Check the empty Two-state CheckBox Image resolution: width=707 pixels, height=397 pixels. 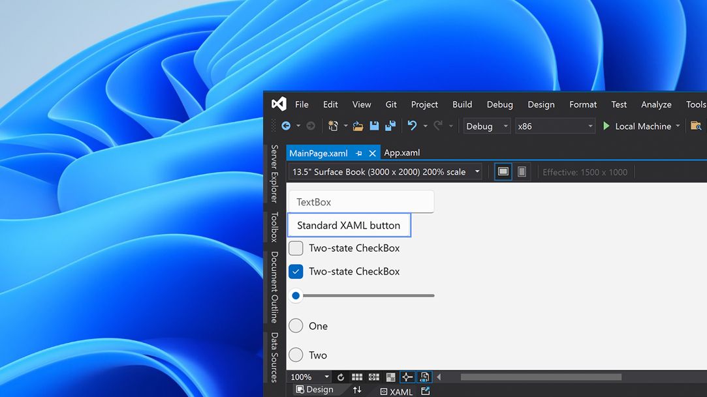coord(295,248)
